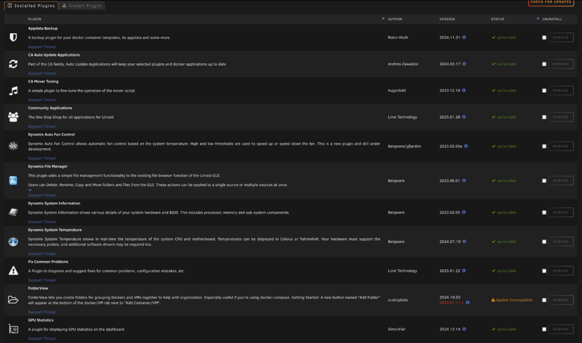The height and width of the screenshot is (343, 582).
Task: Click the FolderView Update Incompatible warning icon
Action: (x=493, y=300)
